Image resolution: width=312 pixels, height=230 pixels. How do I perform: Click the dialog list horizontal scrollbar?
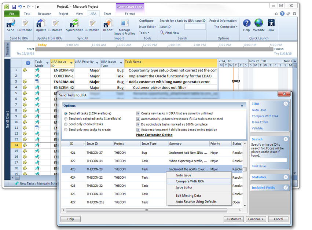146,210
